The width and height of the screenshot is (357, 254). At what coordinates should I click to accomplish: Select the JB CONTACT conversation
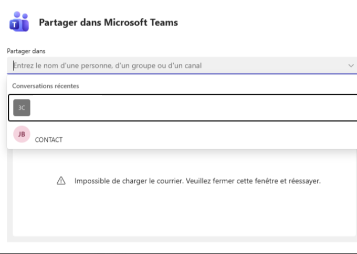(x=183, y=135)
